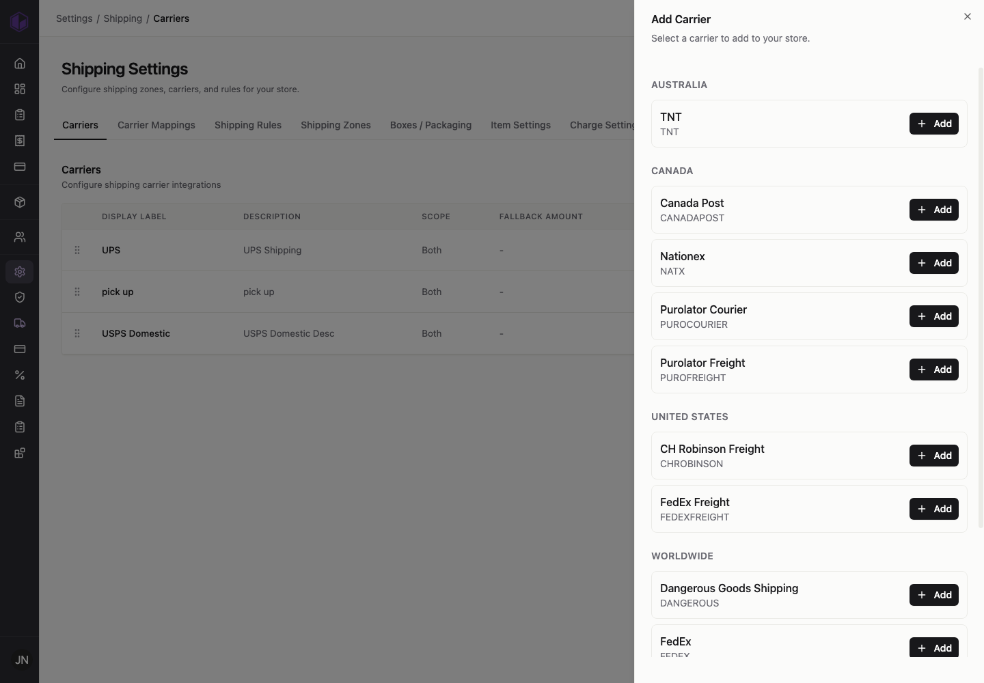Open the Home icon in sidebar
This screenshot has width=984, height=683.
(20, 64)
